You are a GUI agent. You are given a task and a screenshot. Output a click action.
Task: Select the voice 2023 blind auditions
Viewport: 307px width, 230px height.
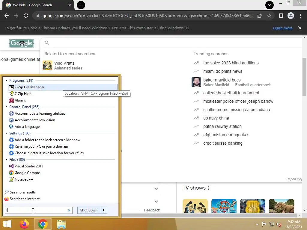click(231, 63)
